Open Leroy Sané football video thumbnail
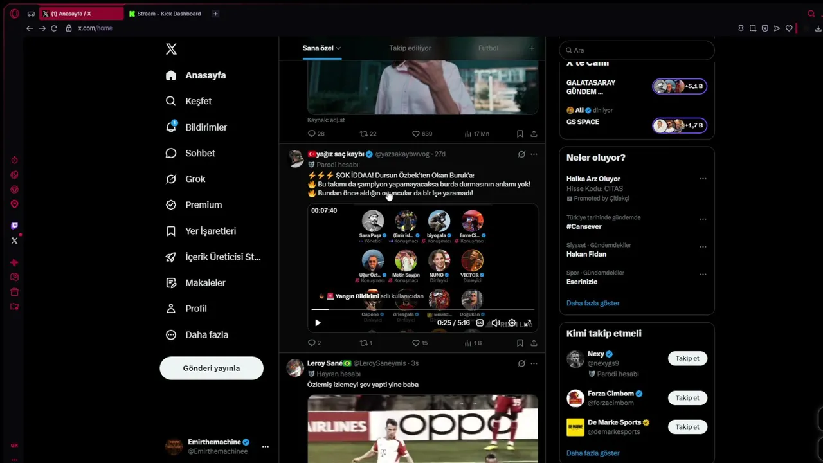 point(422,428)
